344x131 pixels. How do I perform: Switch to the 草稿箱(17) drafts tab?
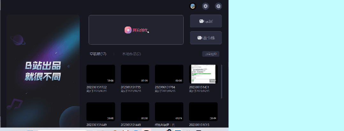click(x=98, y=54)
